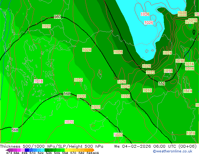This screenshot has width=199, height=154.
Task: Click the legend value 546
Action: point(57,153)
